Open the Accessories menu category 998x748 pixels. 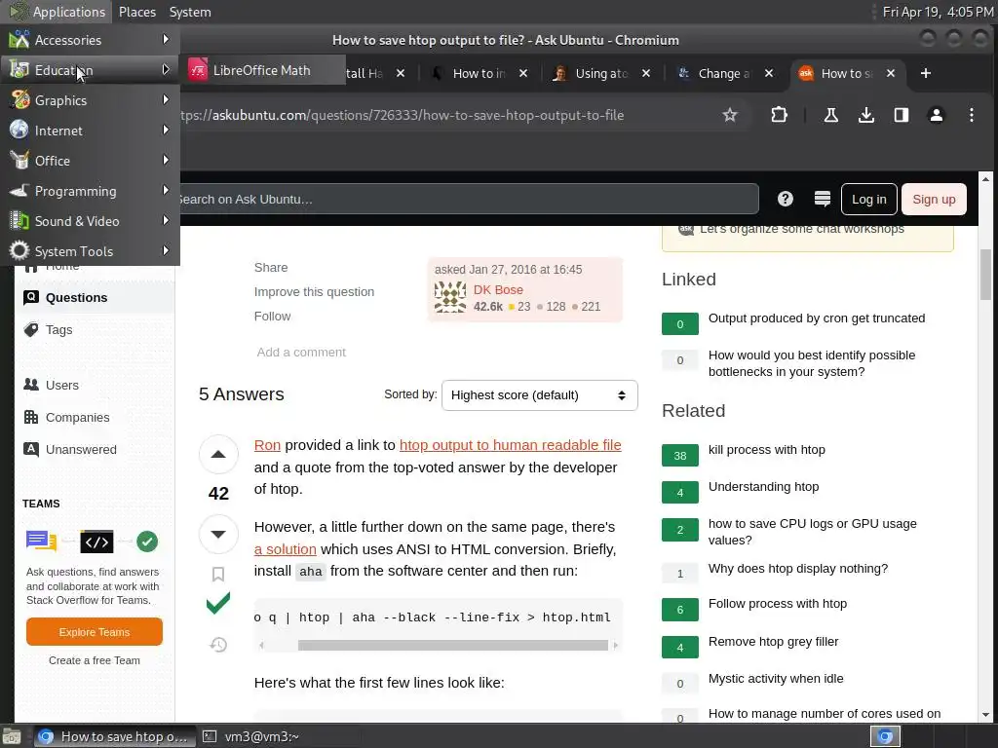[90, 40]
